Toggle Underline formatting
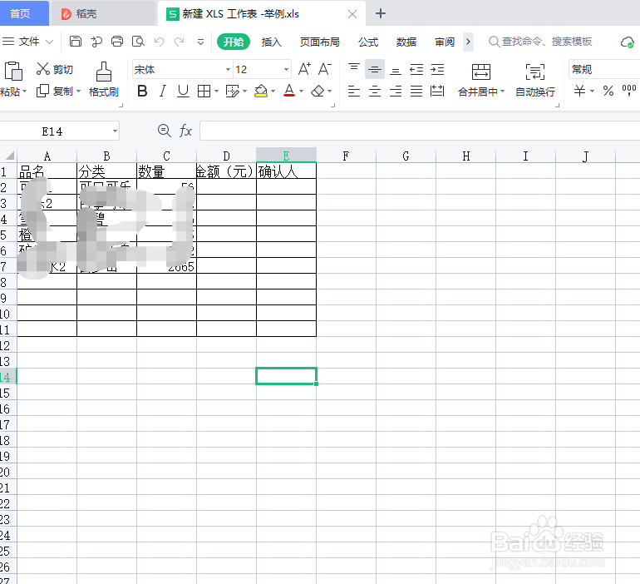The image size is (640, 584). 183,91
